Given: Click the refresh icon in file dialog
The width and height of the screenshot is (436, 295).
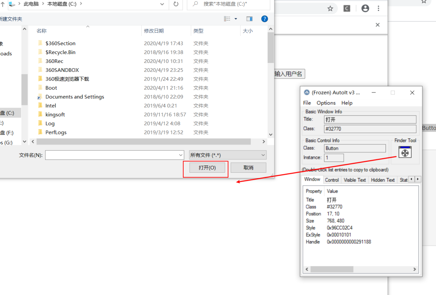Looking at the screenshot, I should coord(176,4).
